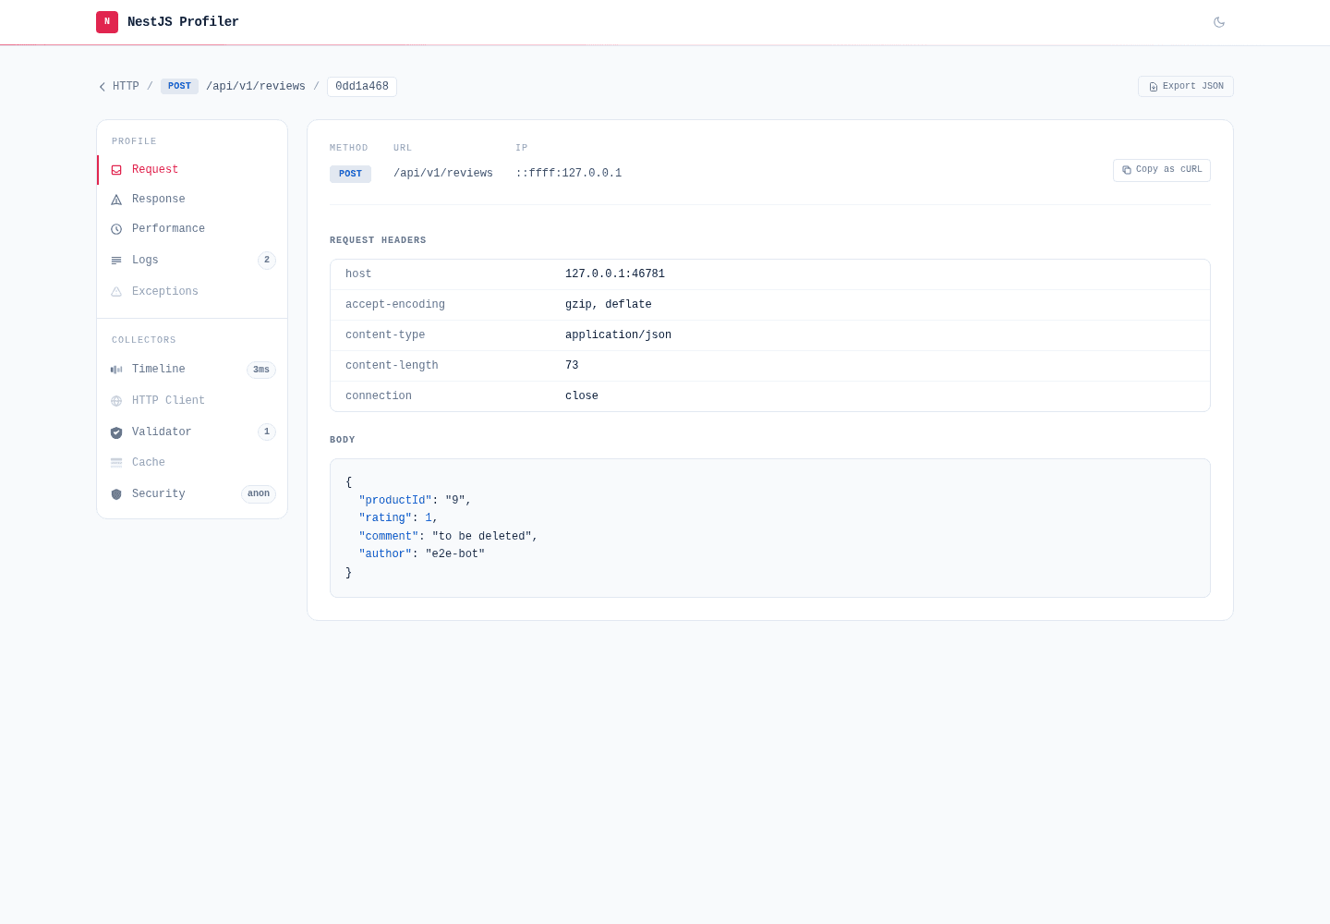Viewport: 1330px width, 924px height.
Task: Open the Security collector
Action: pos(192,494)
